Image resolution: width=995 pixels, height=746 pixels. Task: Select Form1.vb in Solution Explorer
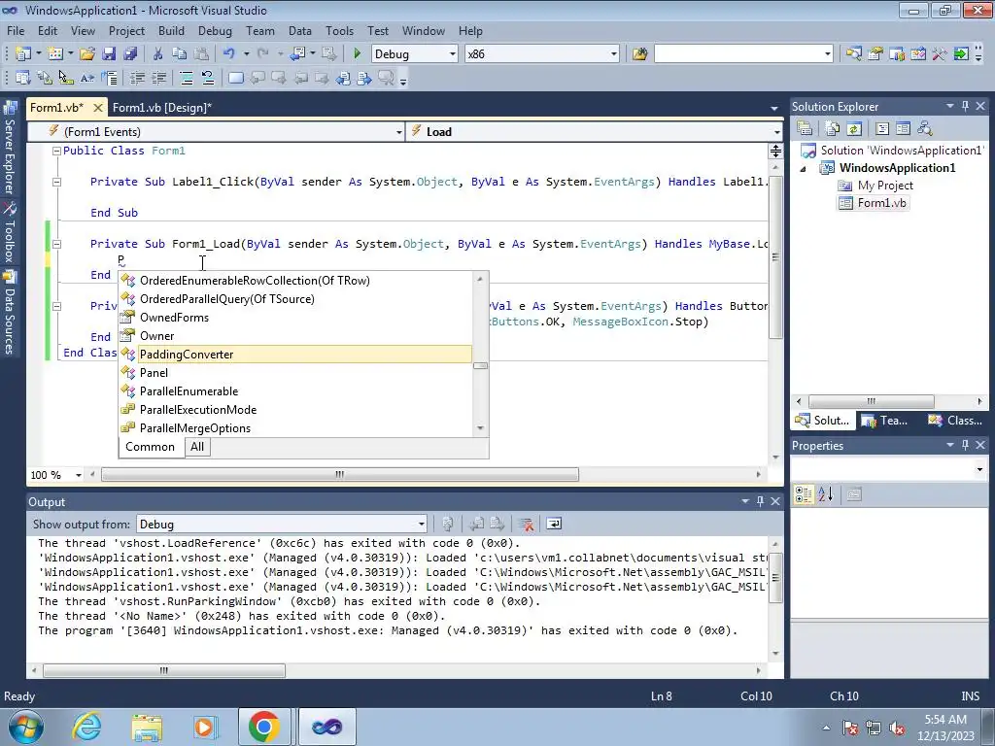(x=874, y=203)
